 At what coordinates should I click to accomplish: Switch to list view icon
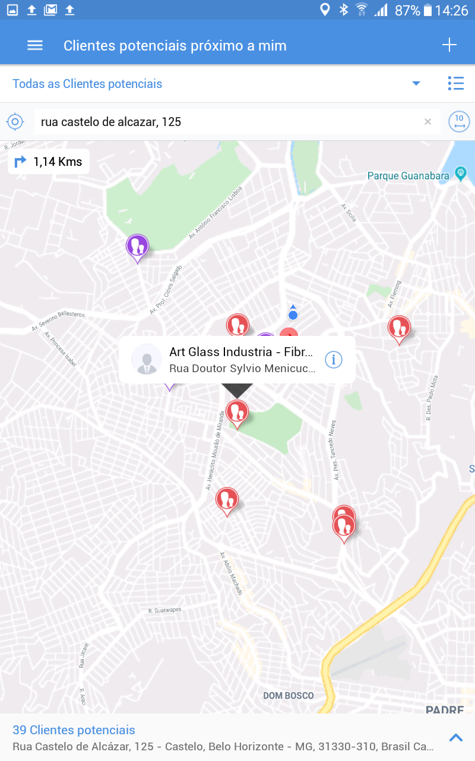tap(455, 83)
